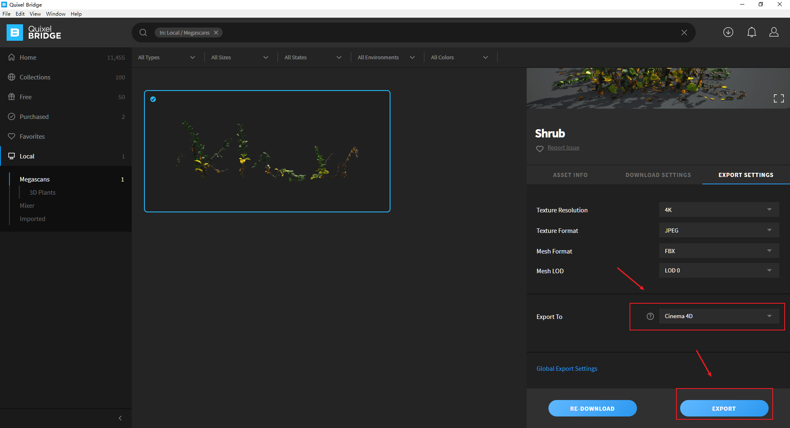
Task: Click the Export To help question icon
Action: [x=650, y=316]
